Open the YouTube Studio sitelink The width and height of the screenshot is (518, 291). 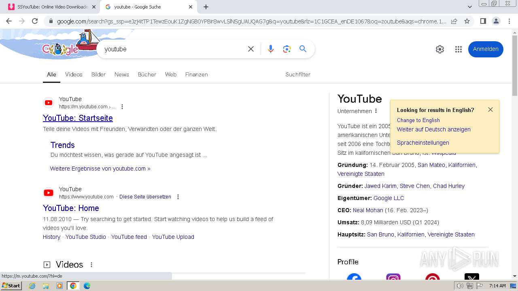[86, 237]
